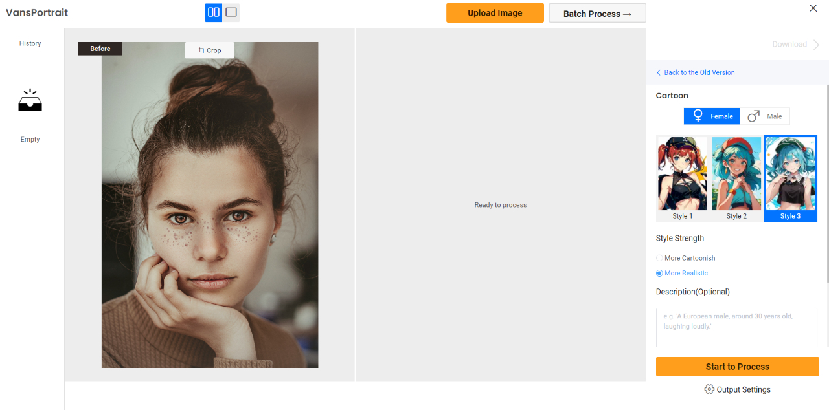Select More Cartoonish radio option
Viewport: 829px width, 410px height.
tap(686, 258)
